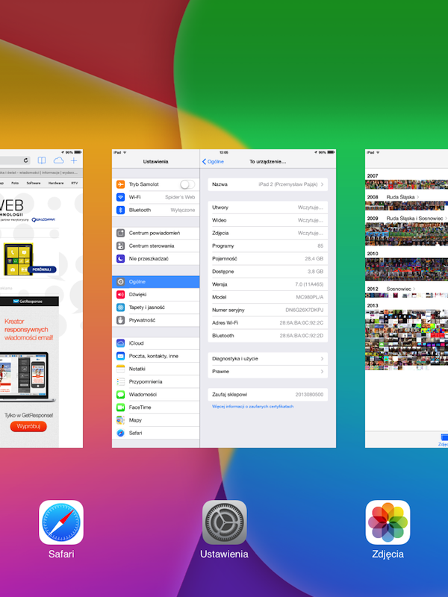Select Prywatność in settings sidebar
The image size is (448, 597).
pyautogui.click(x=156, y=320)
